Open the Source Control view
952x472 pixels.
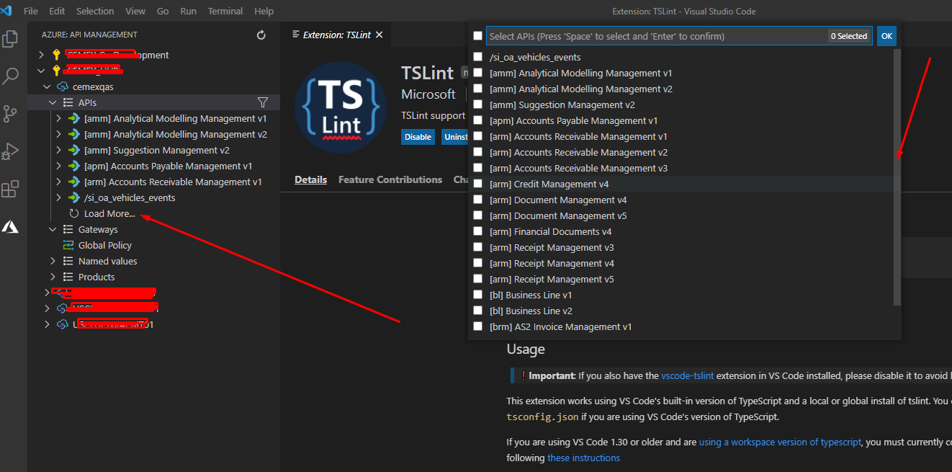pos(11,113)
